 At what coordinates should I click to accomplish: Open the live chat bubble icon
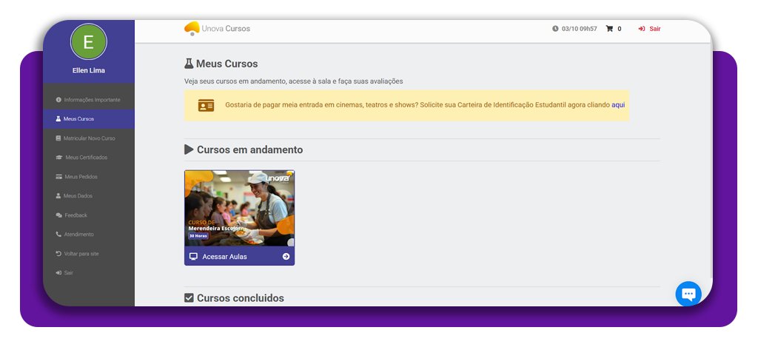tap(688, 294)
